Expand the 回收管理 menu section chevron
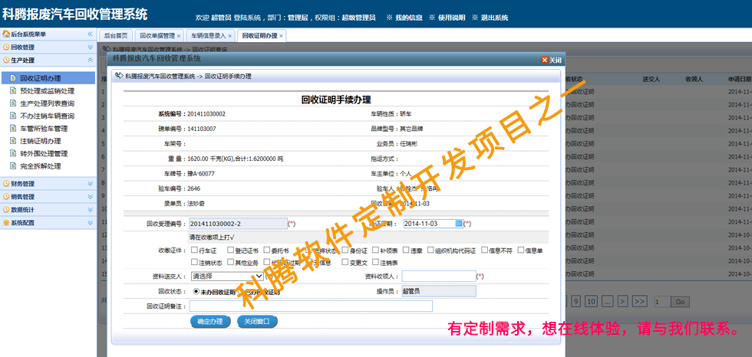Screen dimensions: 752x357 pyautogui.click(x=91, y=47)
